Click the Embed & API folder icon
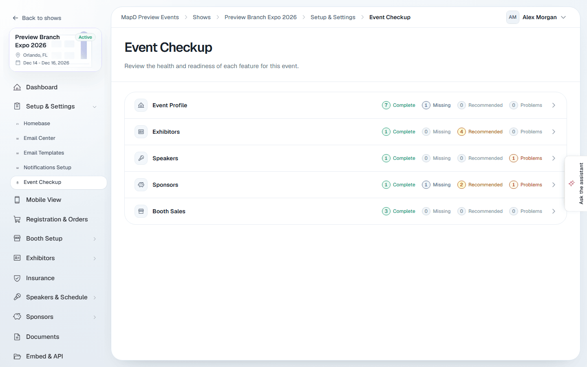Image resolution: width=587 pixels, height=367 pixels. 17,356
